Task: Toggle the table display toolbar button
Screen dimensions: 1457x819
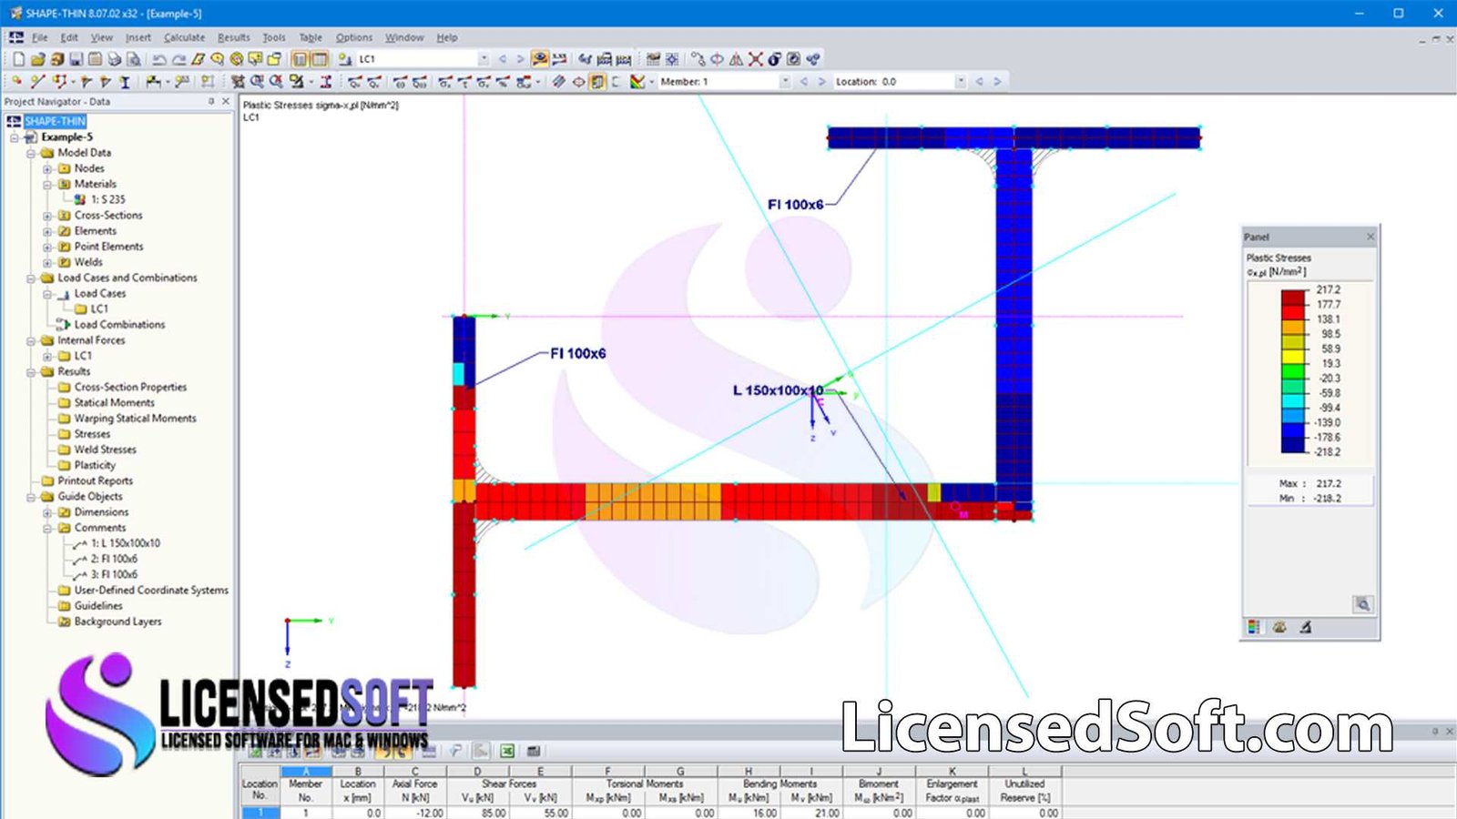Action: click(320, 59)
